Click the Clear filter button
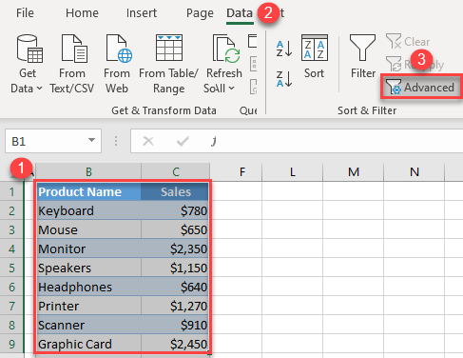This screenshot has height=358, width=463. coord(408,42)
